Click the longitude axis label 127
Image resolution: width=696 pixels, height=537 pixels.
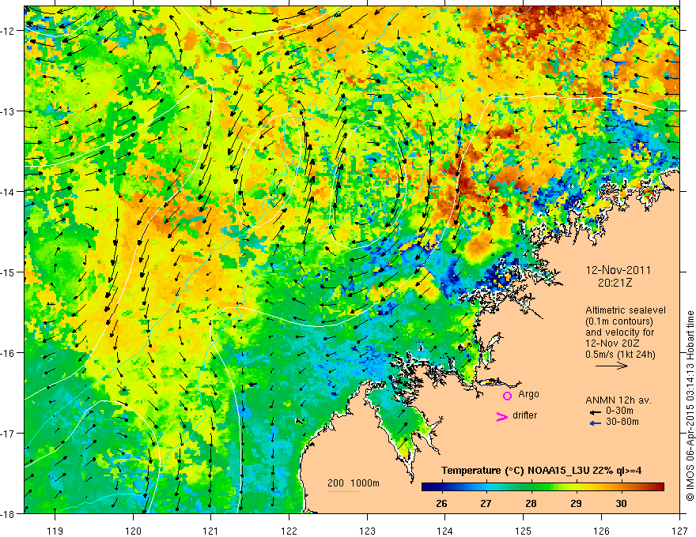[x=679, y=531]
